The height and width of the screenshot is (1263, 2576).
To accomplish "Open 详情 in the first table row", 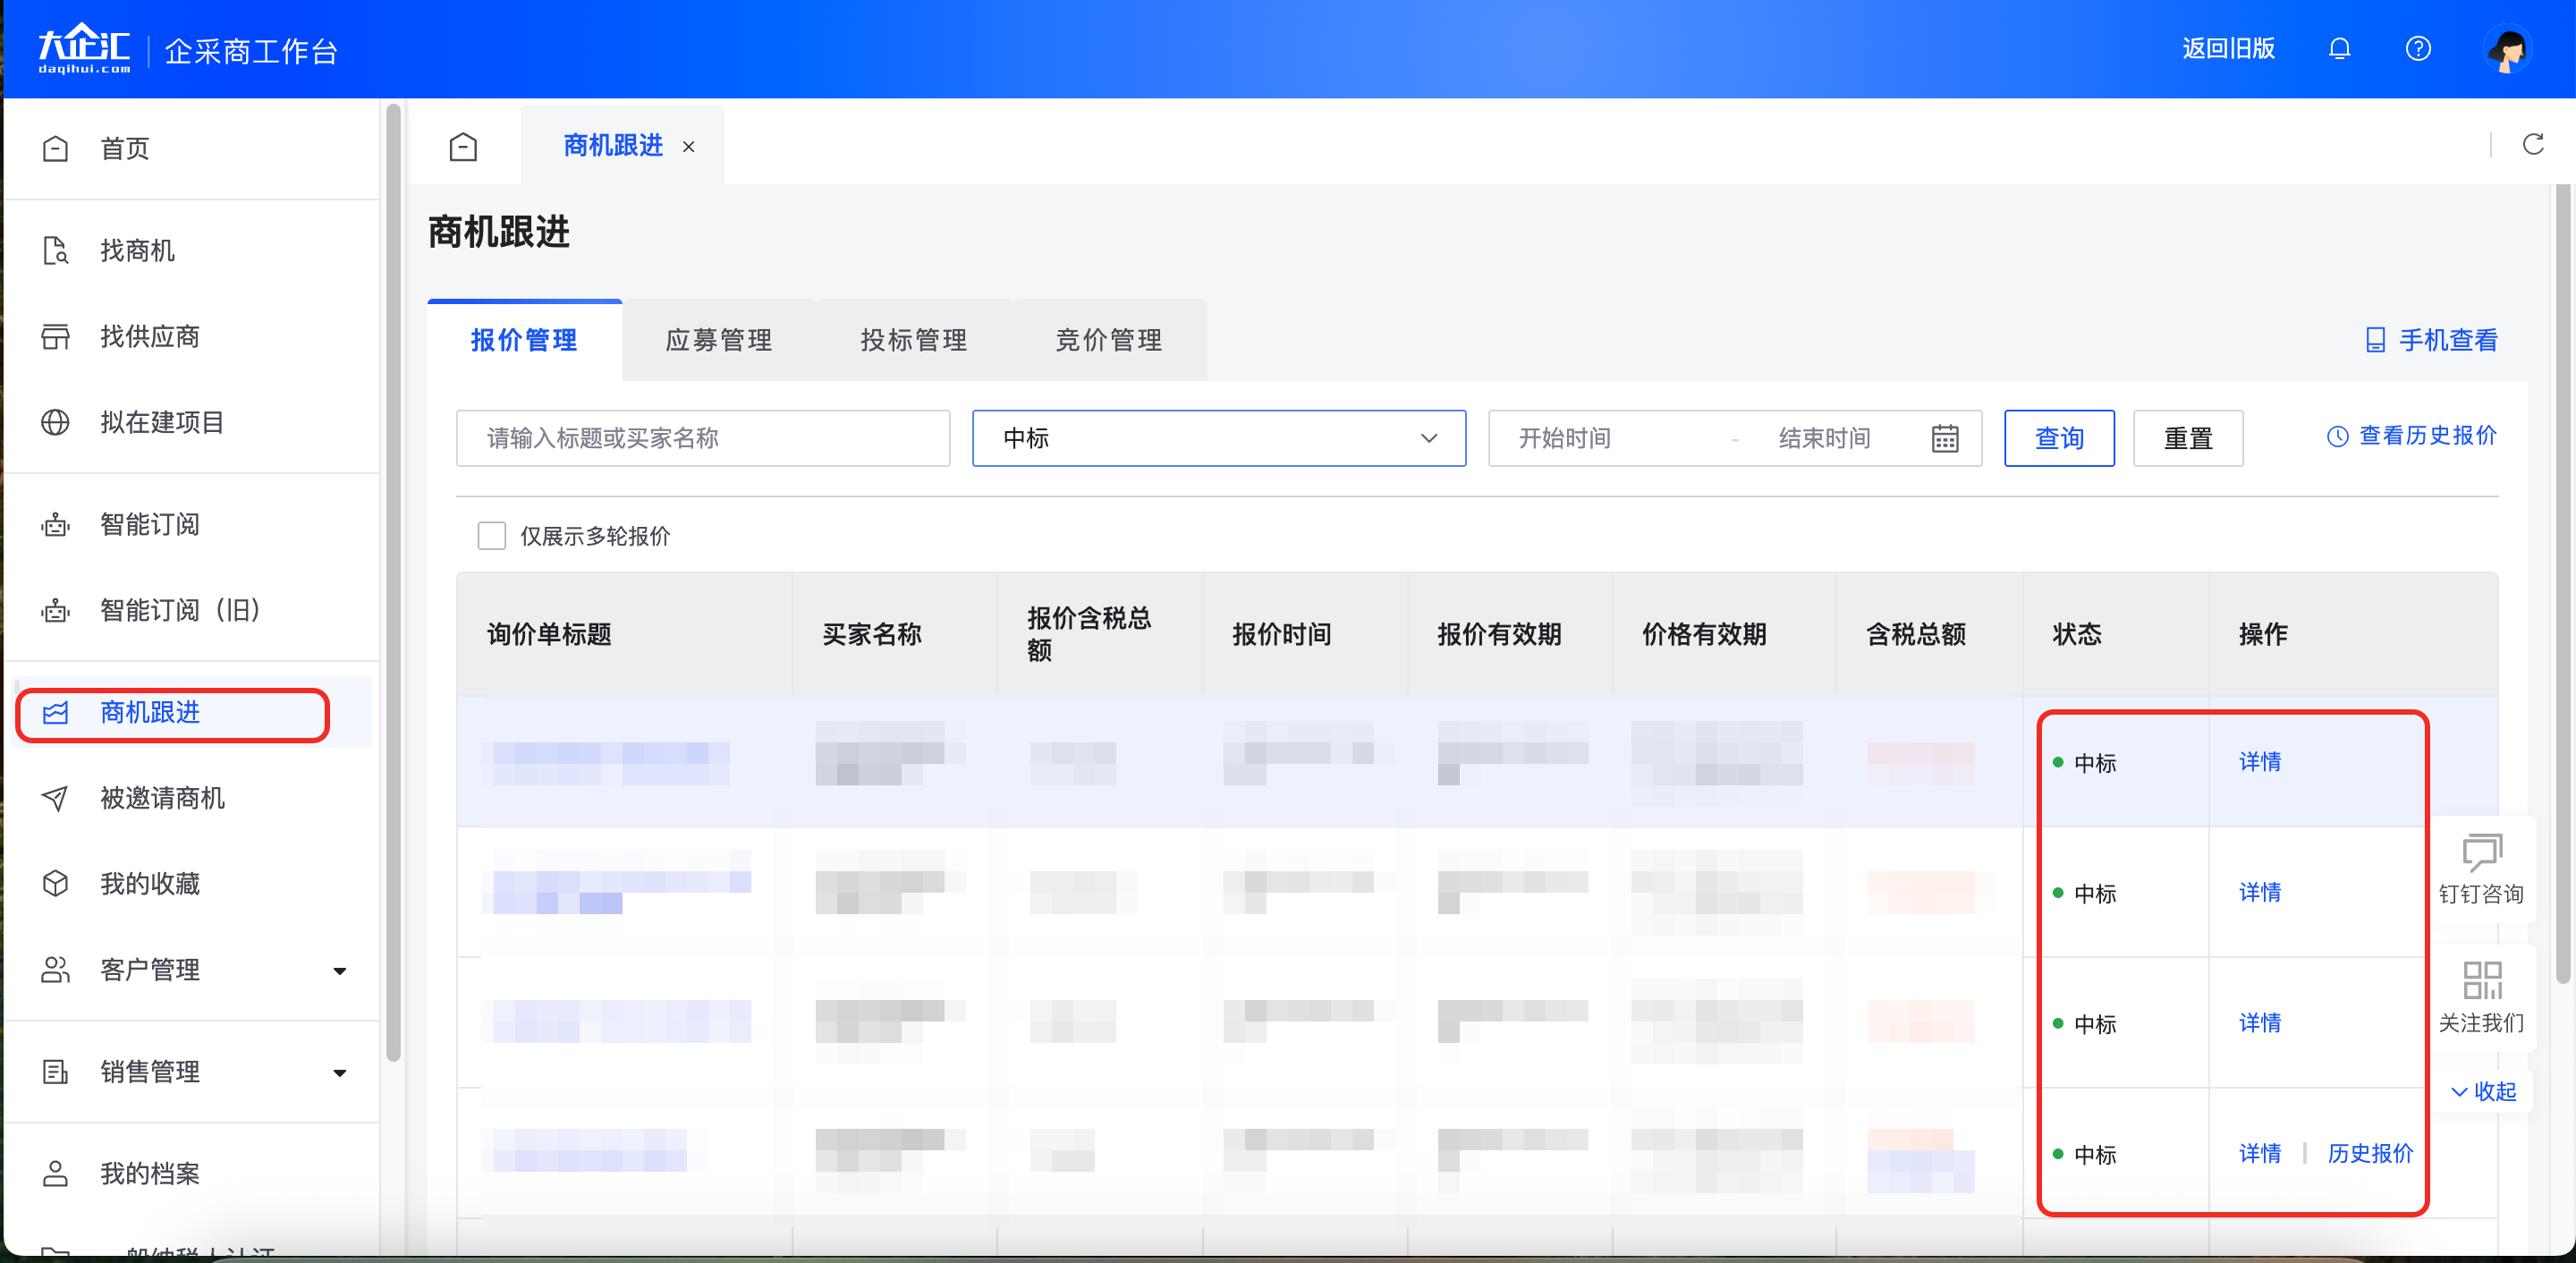I will click(x=2260, y=762).
